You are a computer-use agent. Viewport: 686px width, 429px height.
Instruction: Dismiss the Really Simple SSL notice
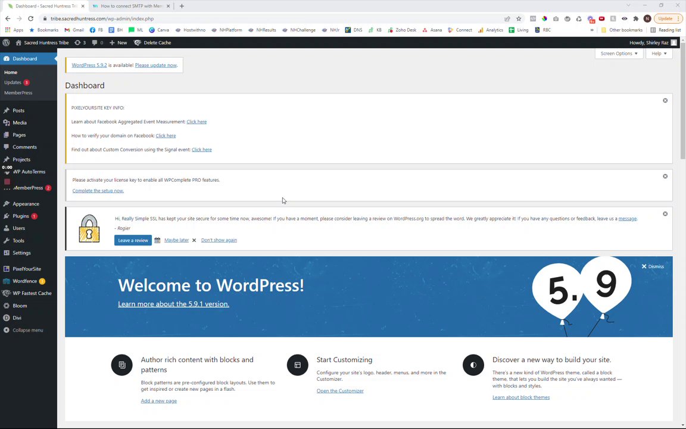(665, 214)
